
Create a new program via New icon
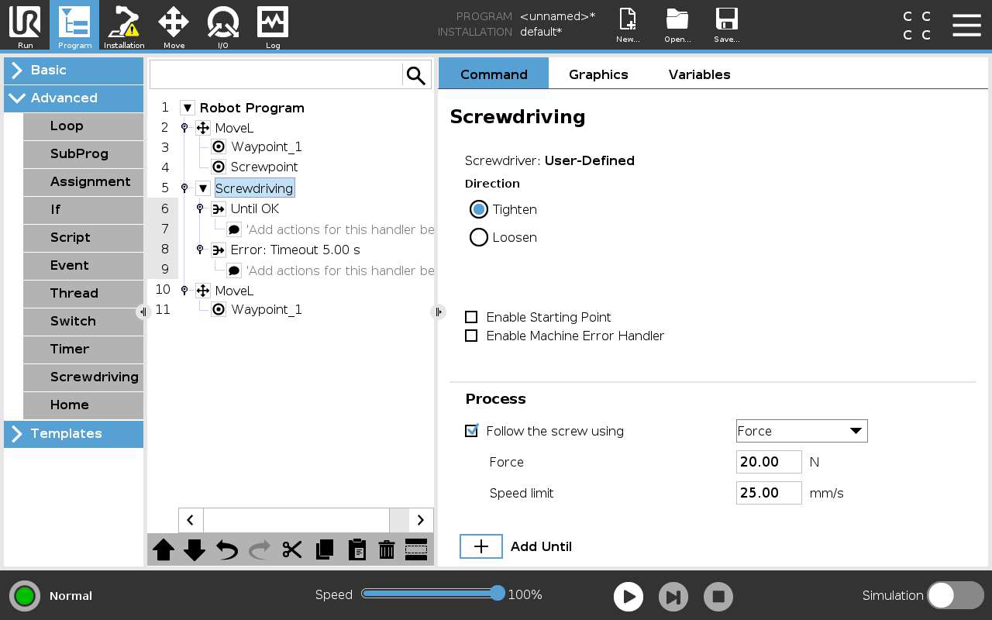(628, 23)
